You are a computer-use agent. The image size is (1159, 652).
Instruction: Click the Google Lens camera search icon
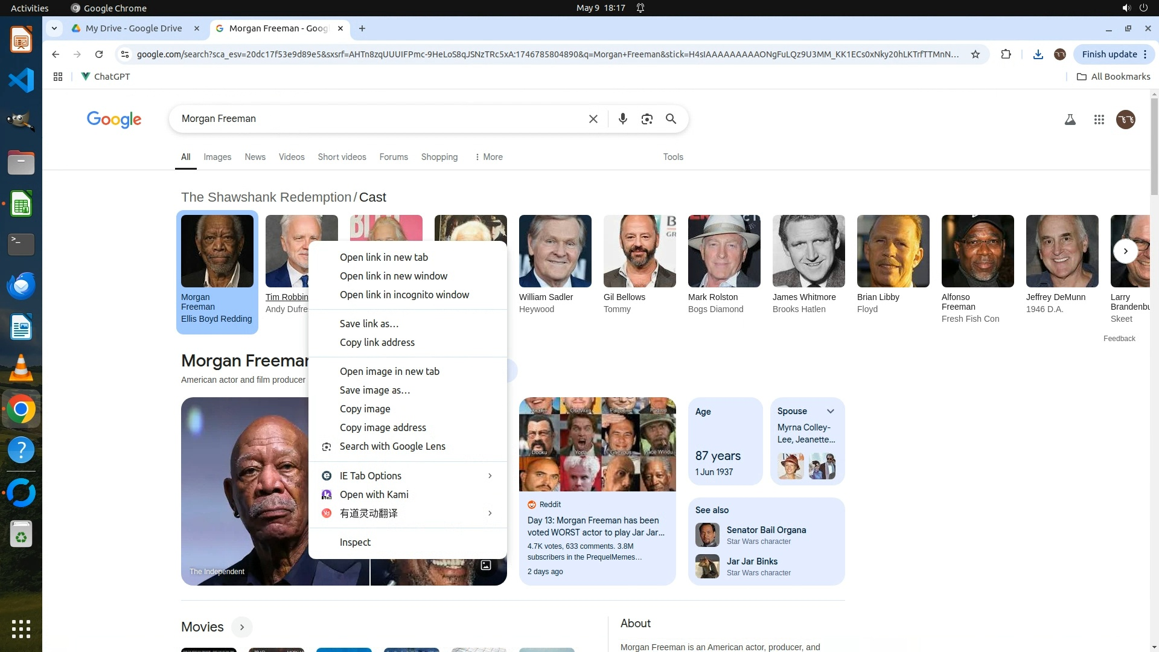(647, 119)
